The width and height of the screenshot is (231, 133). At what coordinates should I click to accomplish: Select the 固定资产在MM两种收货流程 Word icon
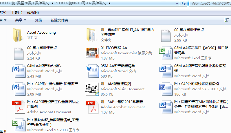pyautogui.click(x=166, y=107)
